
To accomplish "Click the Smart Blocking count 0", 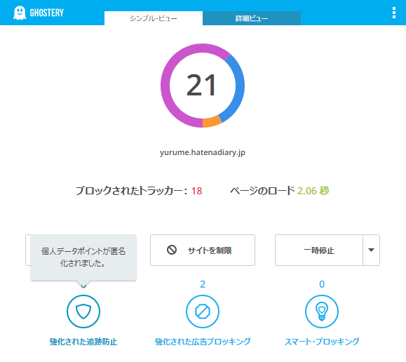I will tap(322, 284).
